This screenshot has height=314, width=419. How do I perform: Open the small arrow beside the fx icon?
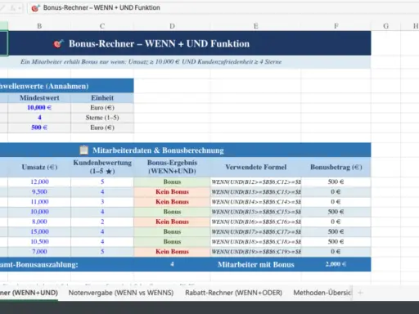(x=20, y=8)
